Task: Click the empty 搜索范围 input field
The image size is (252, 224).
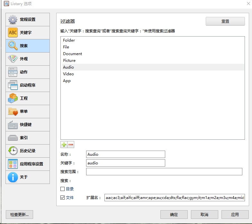Action: coord(164,172)
